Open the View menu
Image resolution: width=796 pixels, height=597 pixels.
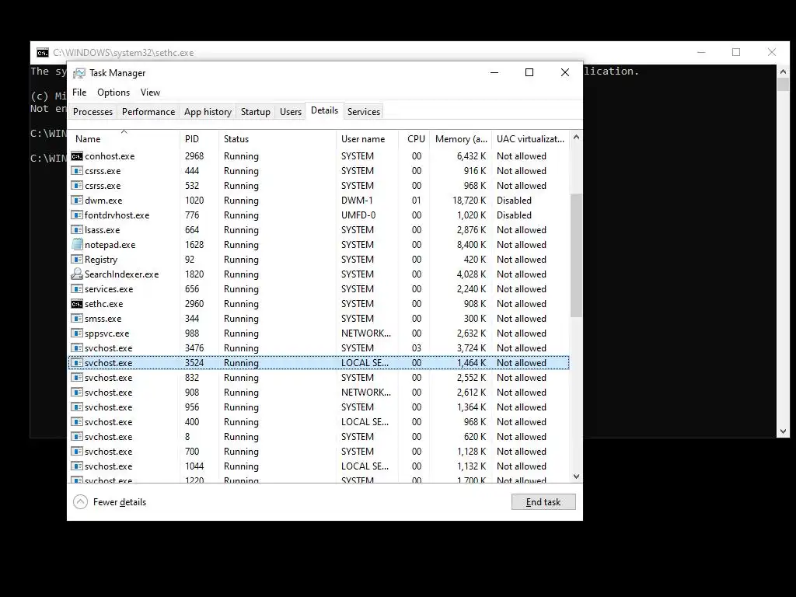150,93
